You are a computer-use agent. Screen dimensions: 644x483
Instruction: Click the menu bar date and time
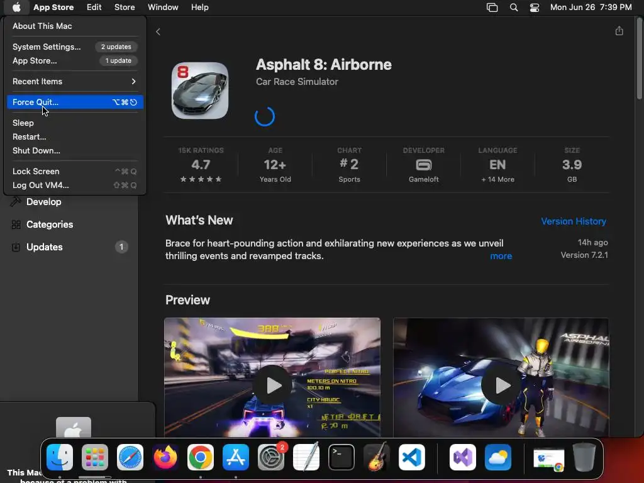[591, 8]
